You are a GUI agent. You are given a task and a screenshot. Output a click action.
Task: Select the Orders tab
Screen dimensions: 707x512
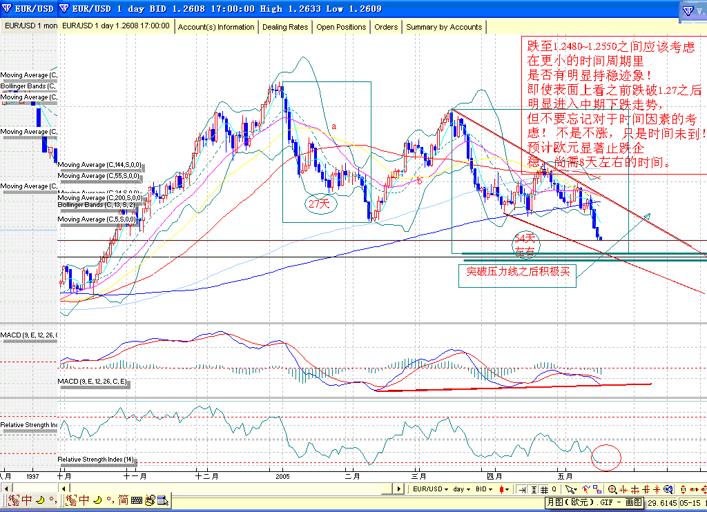tap(386, 27)
